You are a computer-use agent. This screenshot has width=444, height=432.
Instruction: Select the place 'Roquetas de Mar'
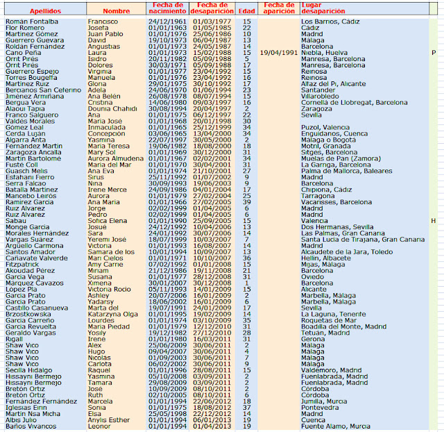point(329,321)
